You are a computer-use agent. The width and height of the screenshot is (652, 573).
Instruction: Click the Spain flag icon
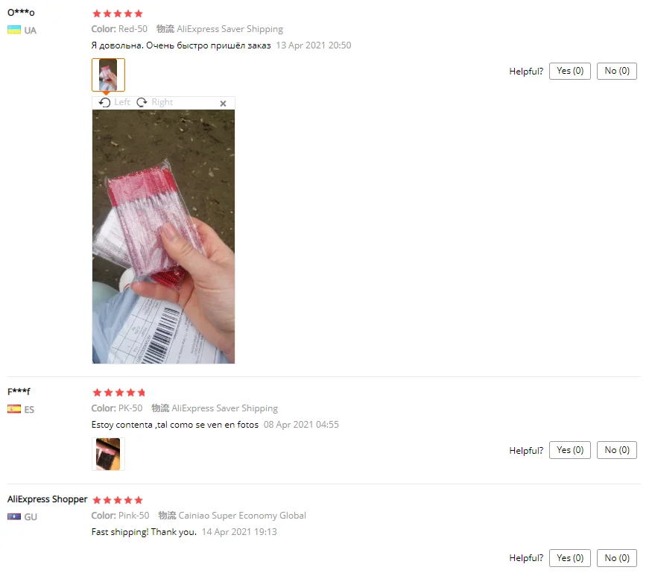14,409
